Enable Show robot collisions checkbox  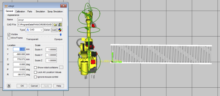35,68
